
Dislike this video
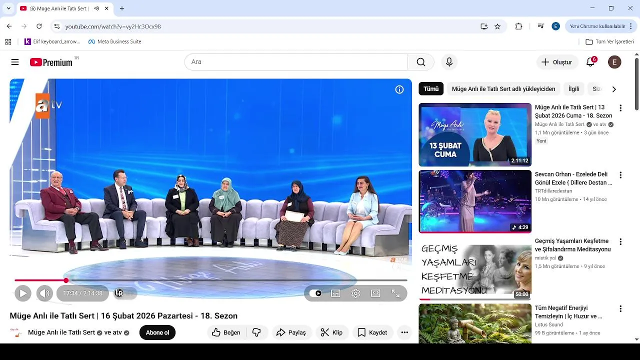point(256,332)
